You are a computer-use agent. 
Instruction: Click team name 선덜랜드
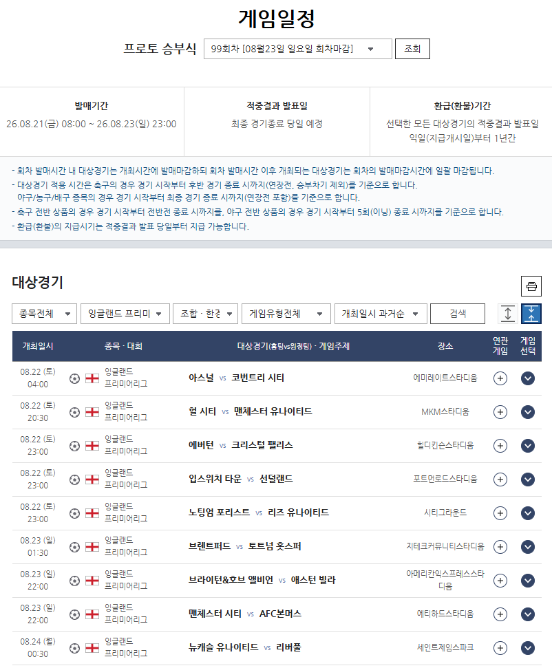(x=276, y=479)
